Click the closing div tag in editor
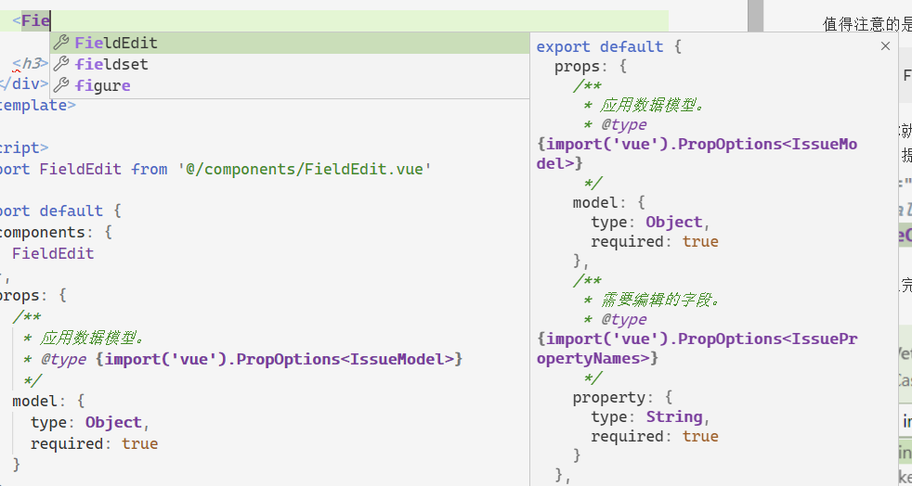This screenshot has height=486, width=912. click(23, 83)
